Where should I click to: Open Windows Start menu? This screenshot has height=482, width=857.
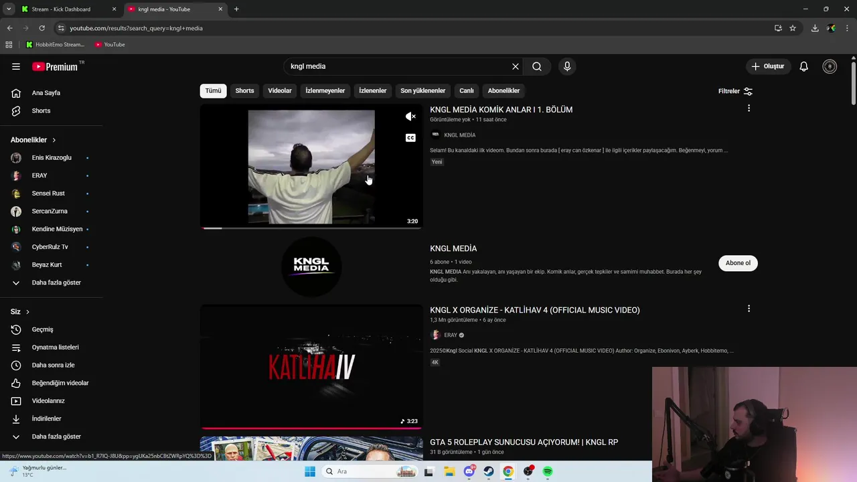coord(310,471)
